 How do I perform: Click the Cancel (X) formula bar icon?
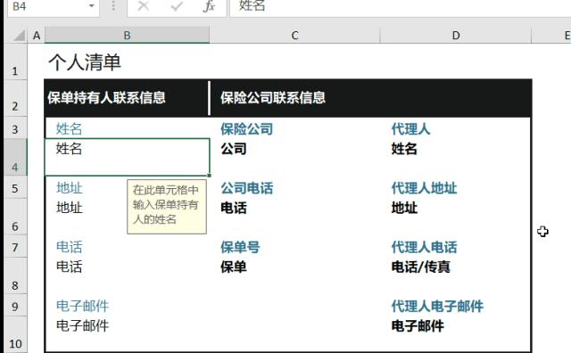coord(144,6)
